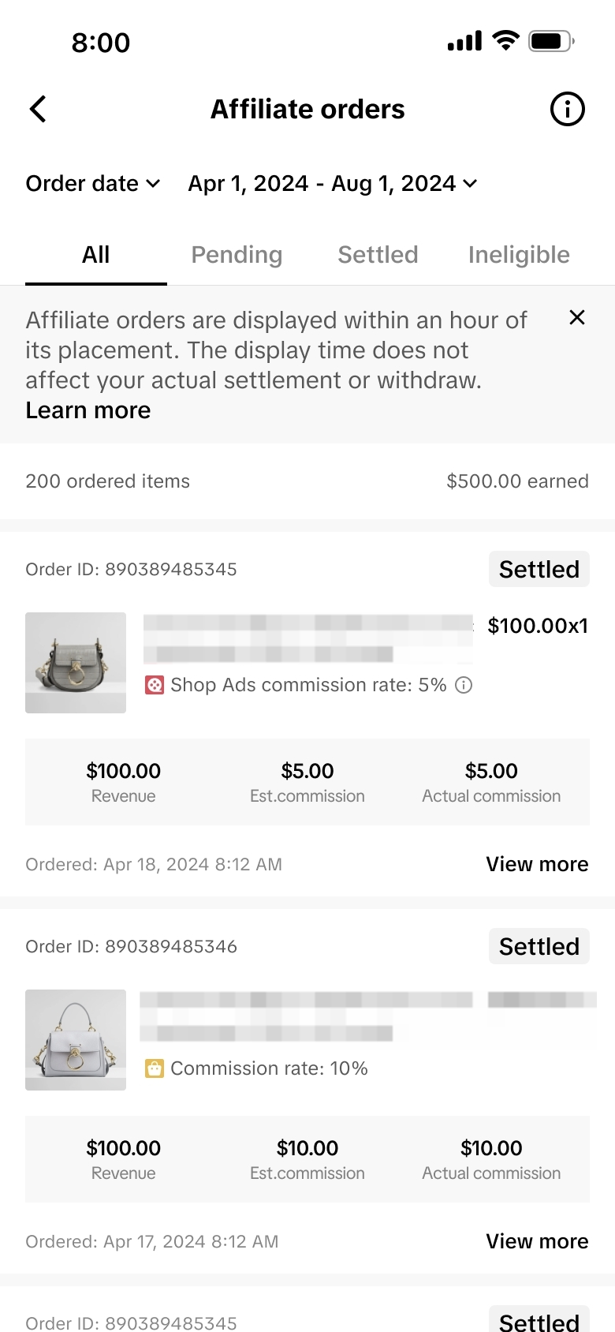Open the Ineligible tab
The height and width of the screenshot is (1332, 615).
click(x=519, y=255)
